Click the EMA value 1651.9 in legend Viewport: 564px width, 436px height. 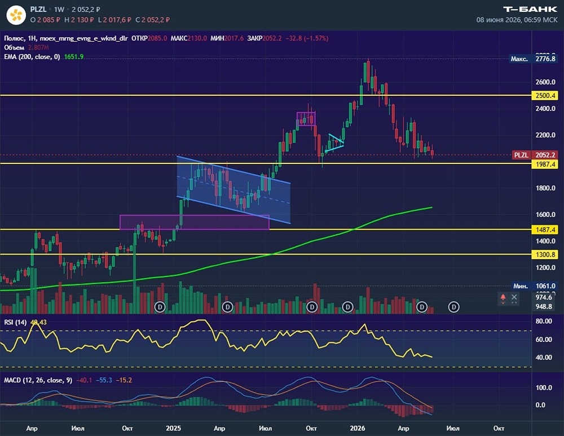[x=74, y=57]
